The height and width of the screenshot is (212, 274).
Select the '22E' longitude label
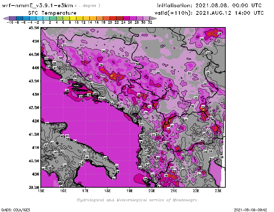coord(196,191)
